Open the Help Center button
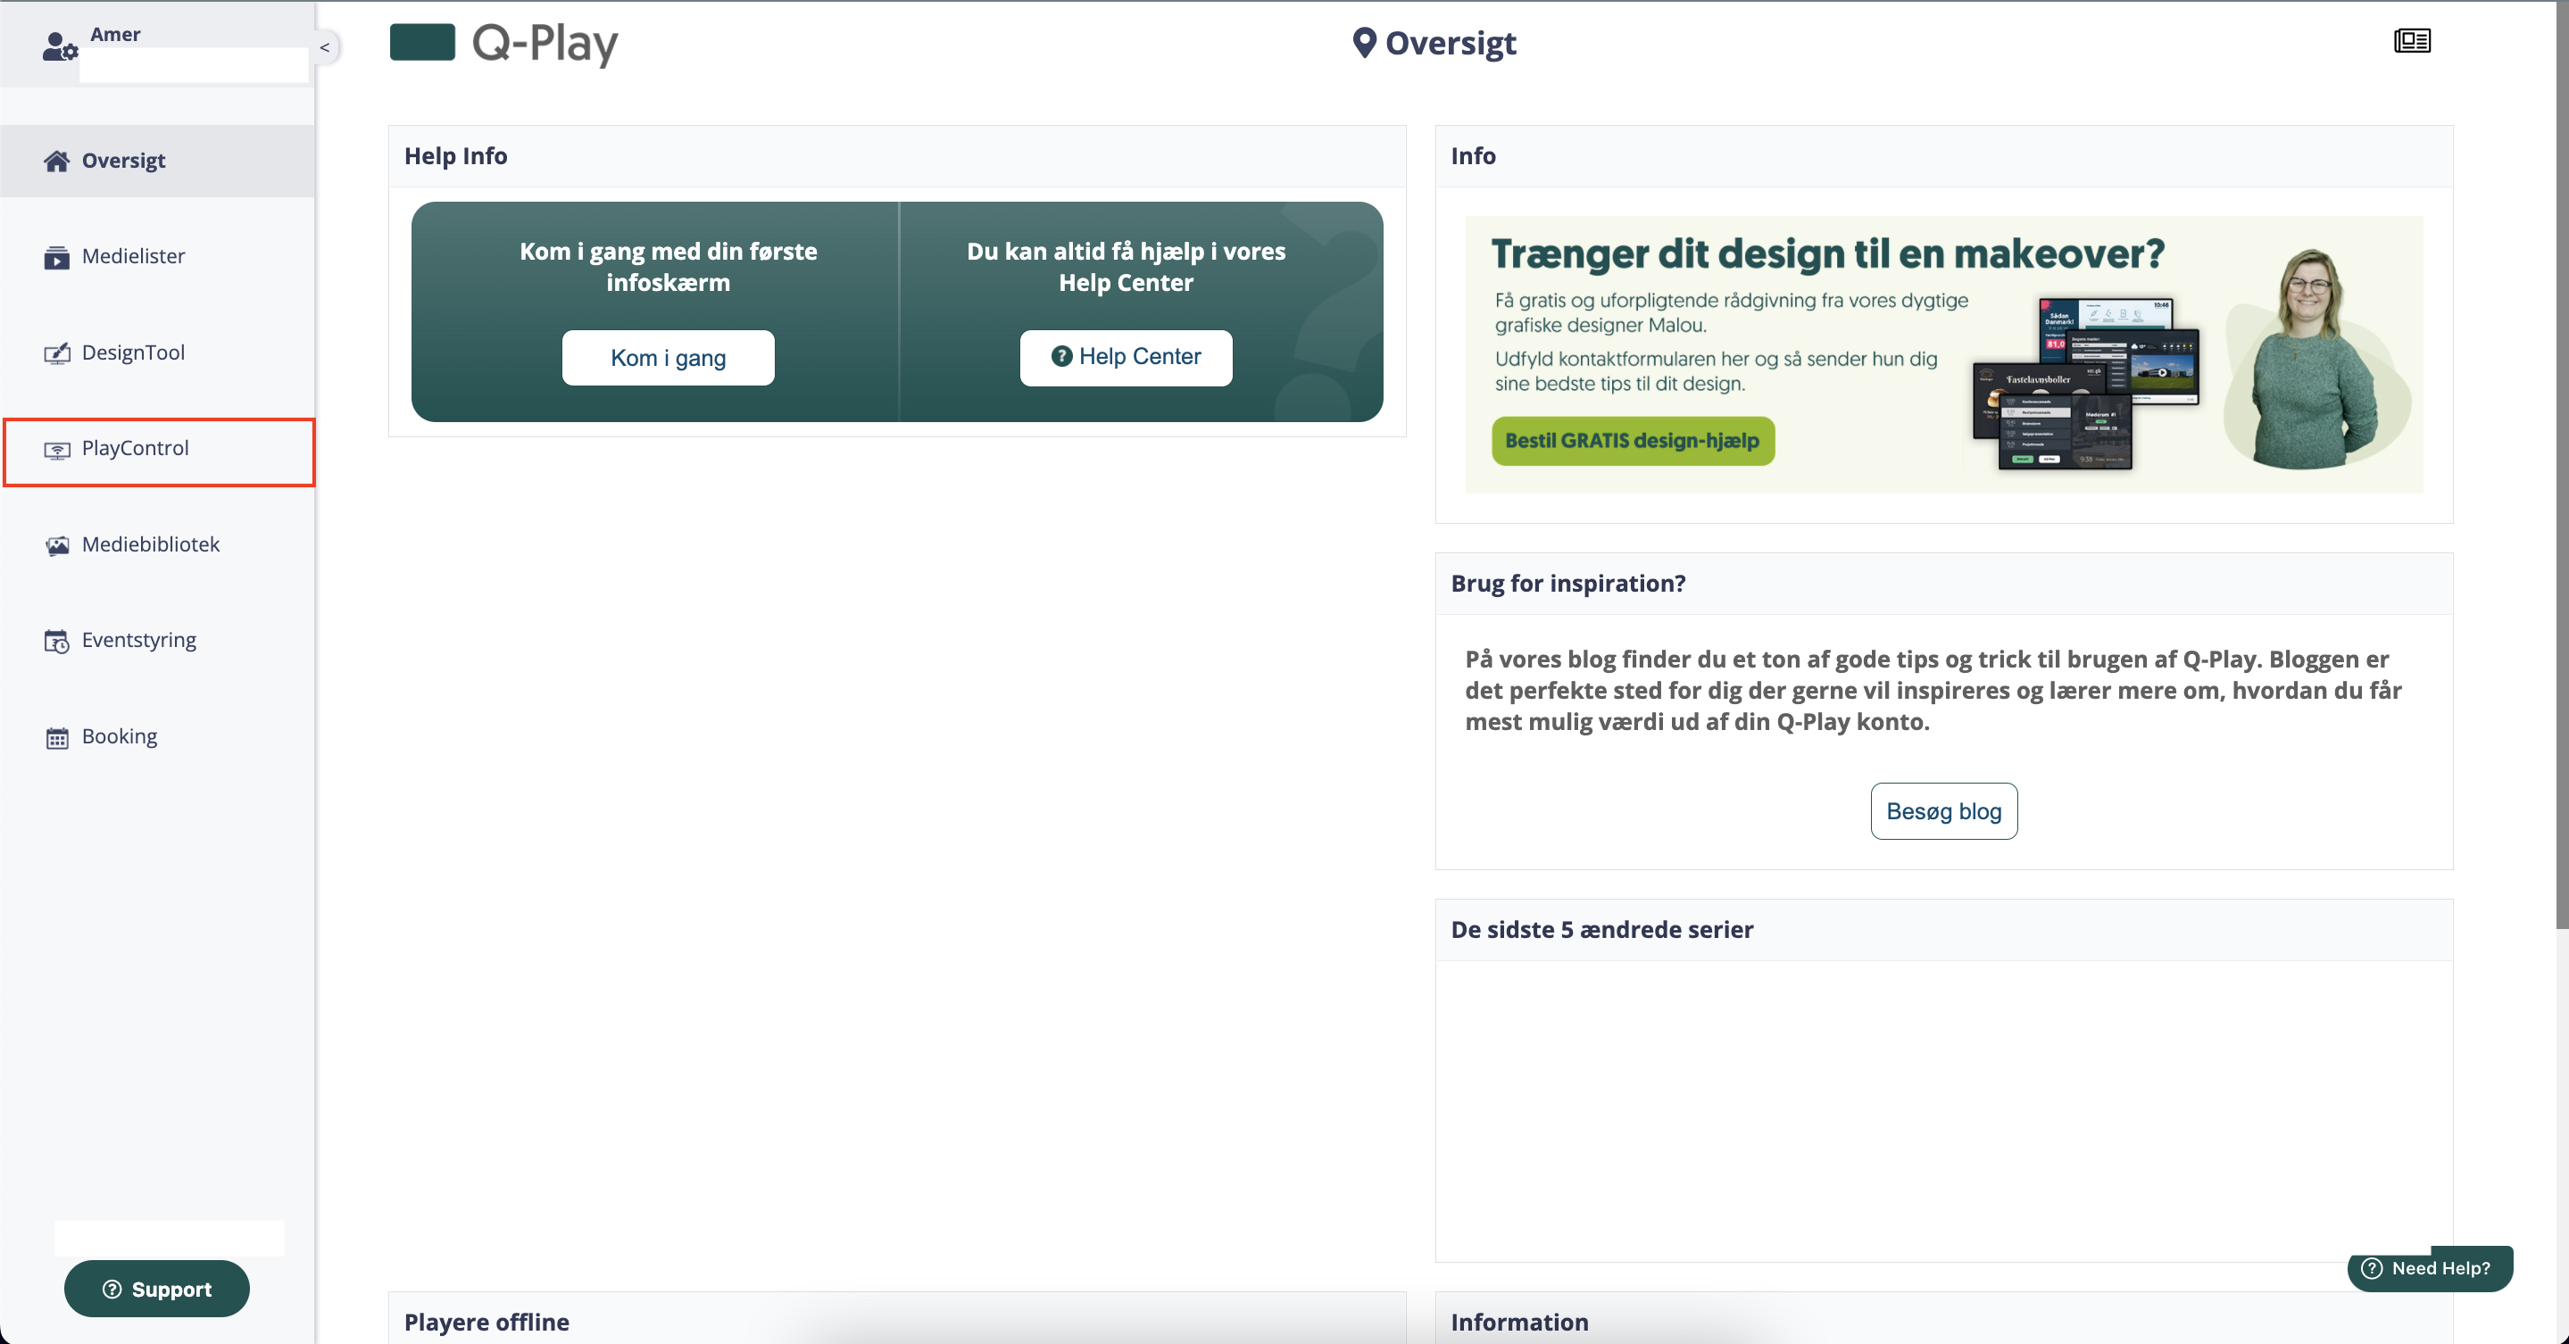The height and width of the screenshot is (1344, 2569). tap(1125, 357)
